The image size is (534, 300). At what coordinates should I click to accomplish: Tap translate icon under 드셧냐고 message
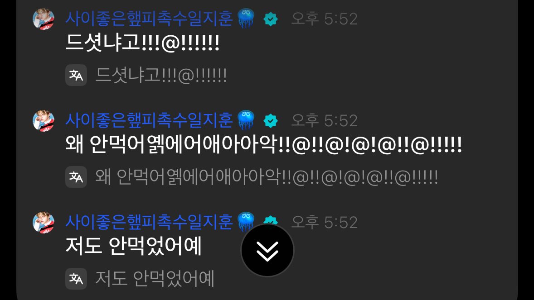[x=76, y=75]
